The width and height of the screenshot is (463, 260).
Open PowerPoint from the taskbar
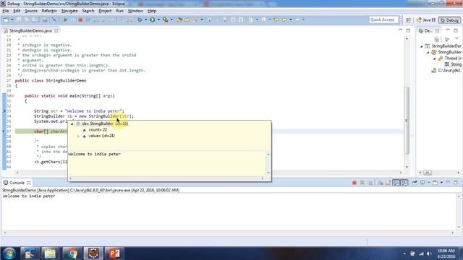[114, 253]
